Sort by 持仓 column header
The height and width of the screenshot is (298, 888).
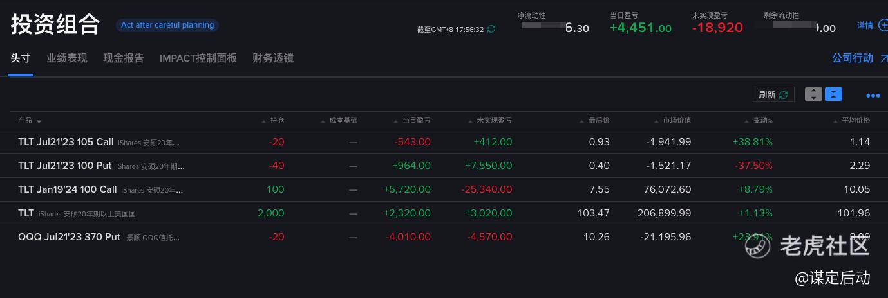tap(277, 120)
